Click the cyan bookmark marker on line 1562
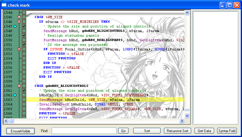Screen dimensions: 242x137 tap(15, 95)
